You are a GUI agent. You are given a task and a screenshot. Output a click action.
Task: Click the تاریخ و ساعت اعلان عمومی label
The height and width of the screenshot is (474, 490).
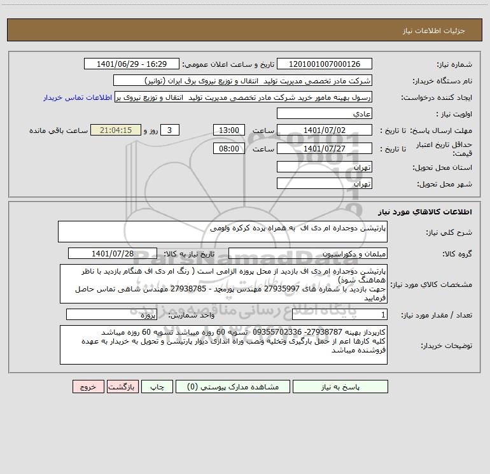(228, 65)
